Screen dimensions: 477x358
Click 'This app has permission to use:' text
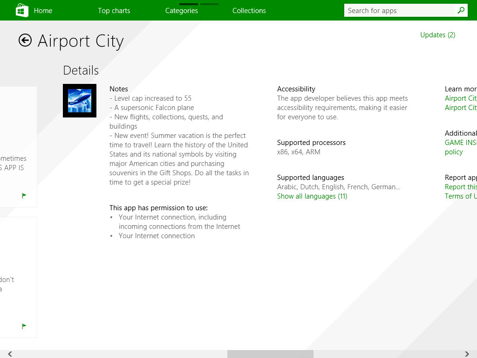click(158, 208)
